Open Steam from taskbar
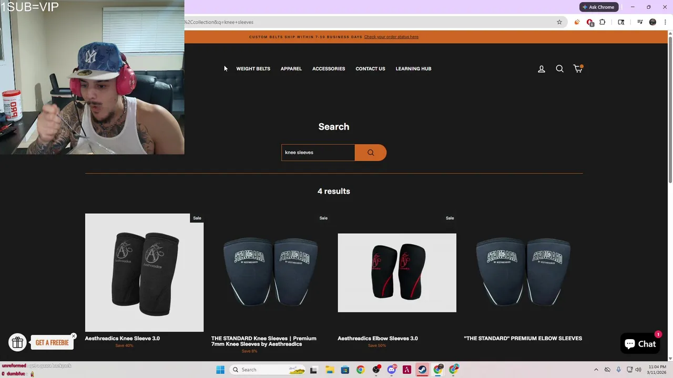The width and height of the screenshot is (673, 378). pos(422,370)
